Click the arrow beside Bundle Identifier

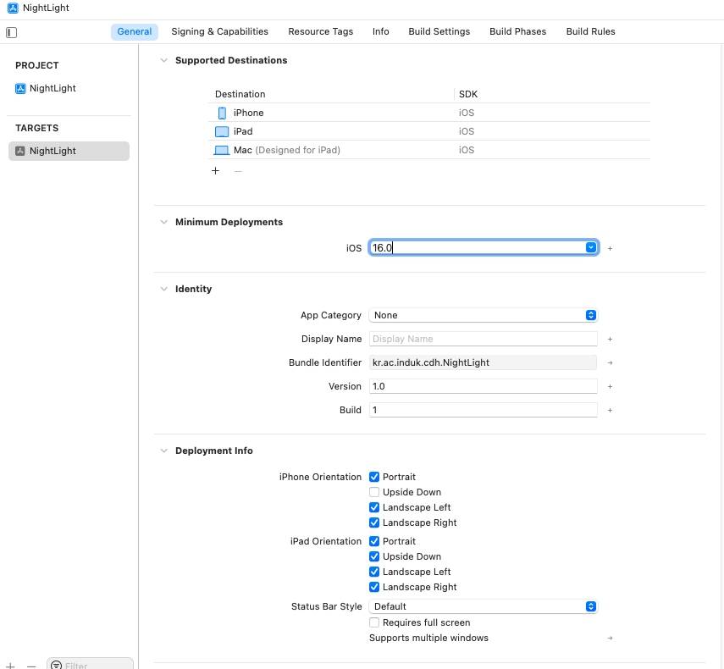[x=610, y=363]
